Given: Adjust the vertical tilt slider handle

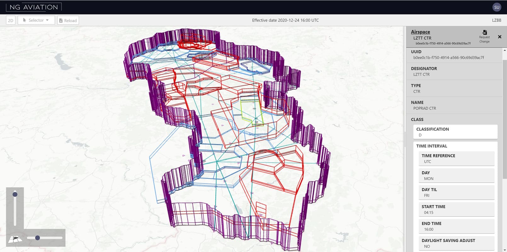Looking at the screenshot, I should (x=15, y=194).
